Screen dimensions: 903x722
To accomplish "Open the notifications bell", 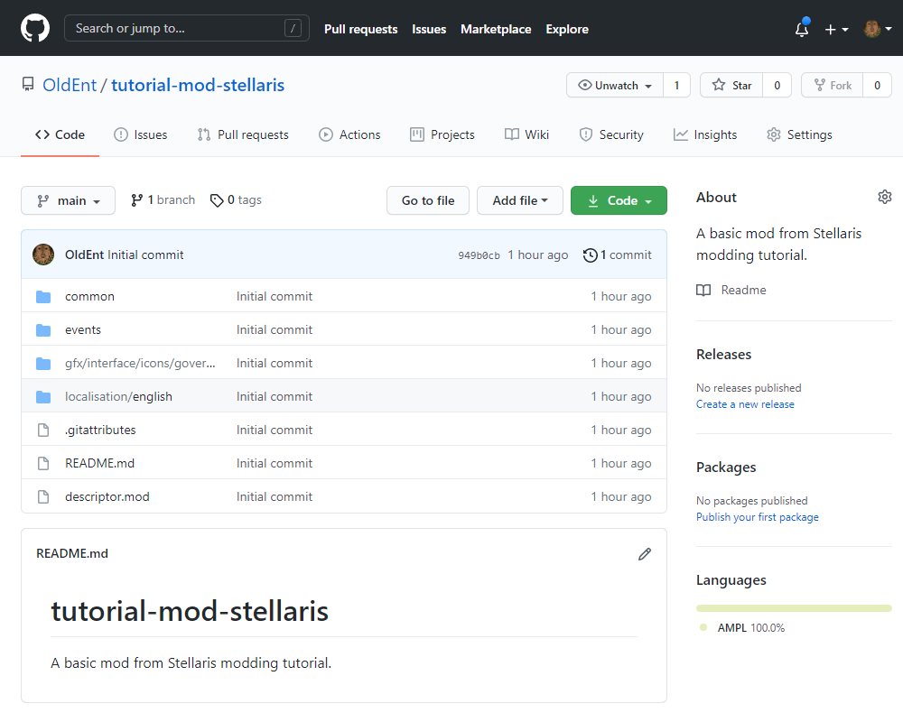I will click(802, 29).
